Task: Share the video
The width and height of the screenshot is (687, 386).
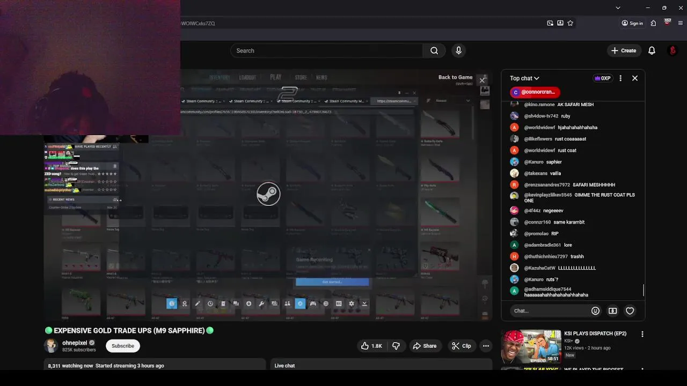Action: (424, 346)
